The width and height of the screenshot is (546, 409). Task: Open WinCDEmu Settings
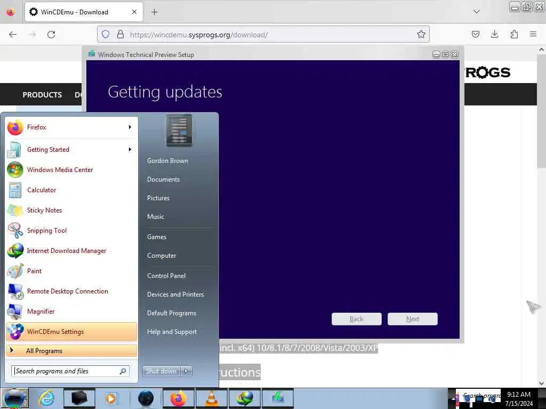tap(71, 331)
